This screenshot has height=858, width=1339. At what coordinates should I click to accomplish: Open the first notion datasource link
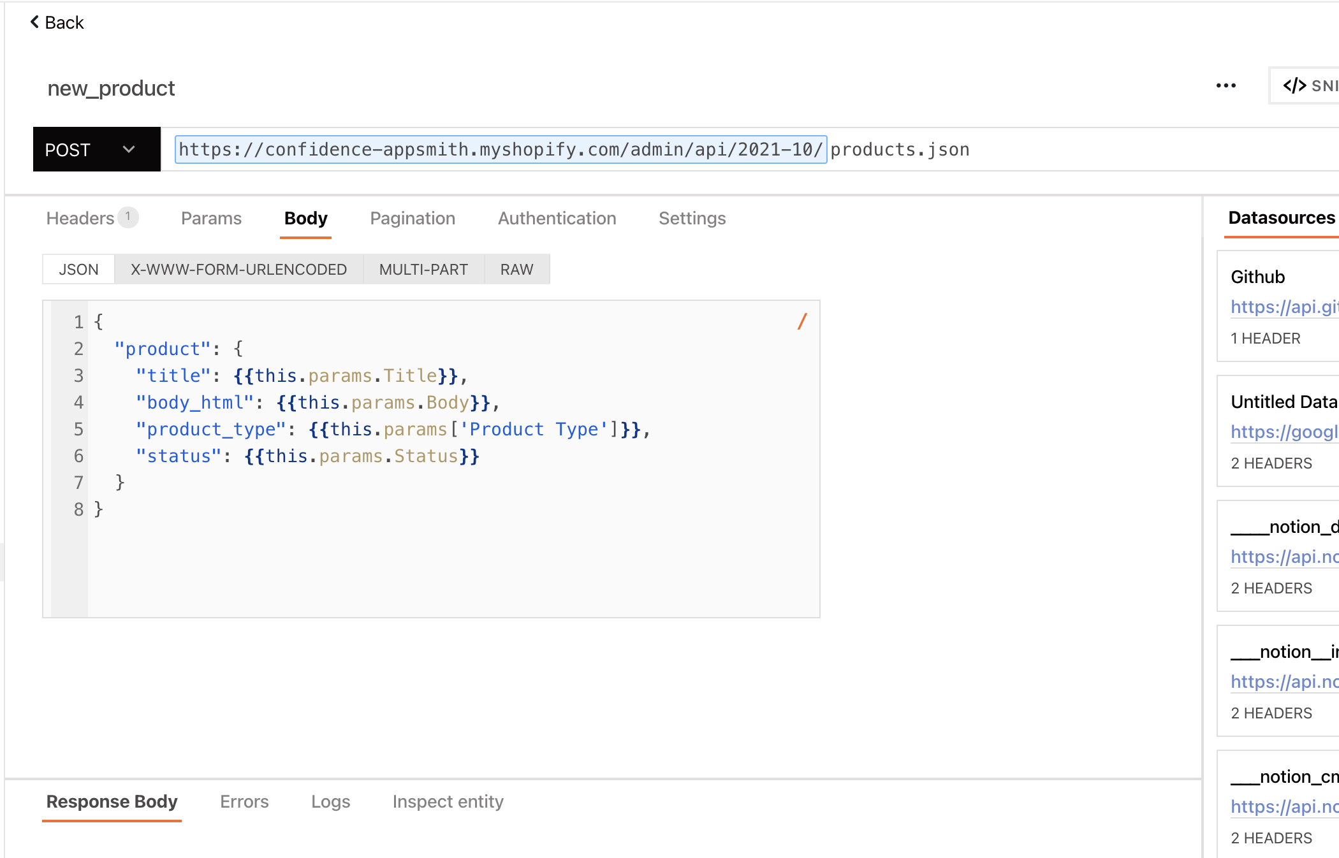pyautogui.click(x=1284, y=556)
